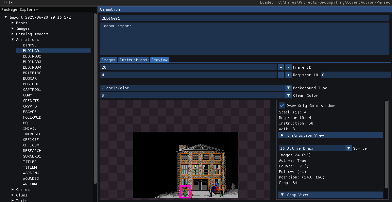Expand the Images tree folder

coord(12,28)
